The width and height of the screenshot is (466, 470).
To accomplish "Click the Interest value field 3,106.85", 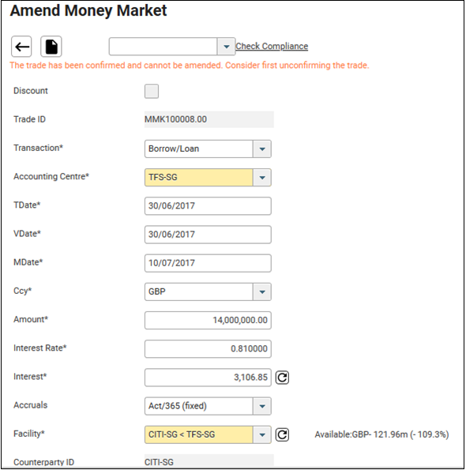I will pyautogui.click(x=208, y=378).
